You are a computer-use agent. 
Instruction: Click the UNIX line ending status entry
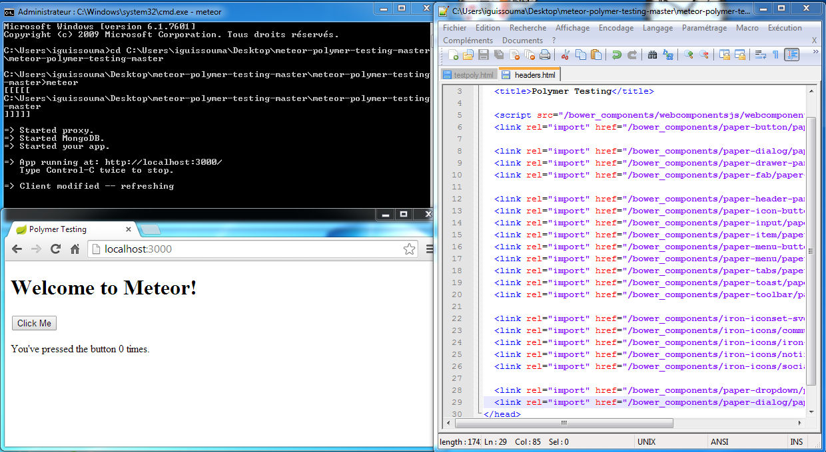tap(646, 441)
